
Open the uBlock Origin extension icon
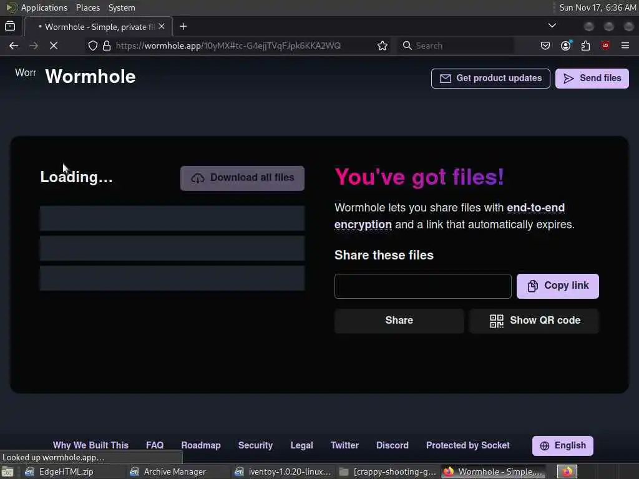605,46
